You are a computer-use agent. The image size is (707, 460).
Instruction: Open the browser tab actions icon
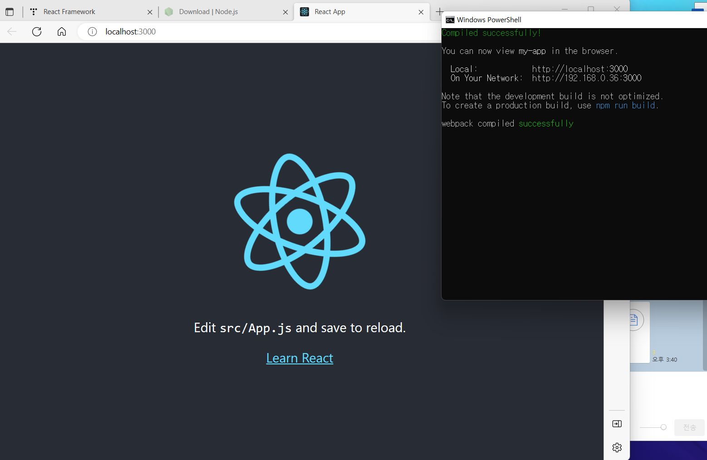(10, 12)
